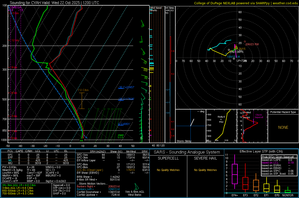299x198 pixels.
Task: Click the DCAPE = -9 value
Action: tap(10, 178)
